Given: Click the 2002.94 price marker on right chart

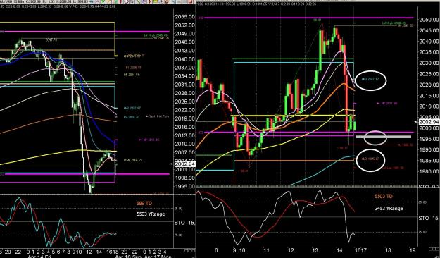Looking at the screenshot, I should pos(429,122).
